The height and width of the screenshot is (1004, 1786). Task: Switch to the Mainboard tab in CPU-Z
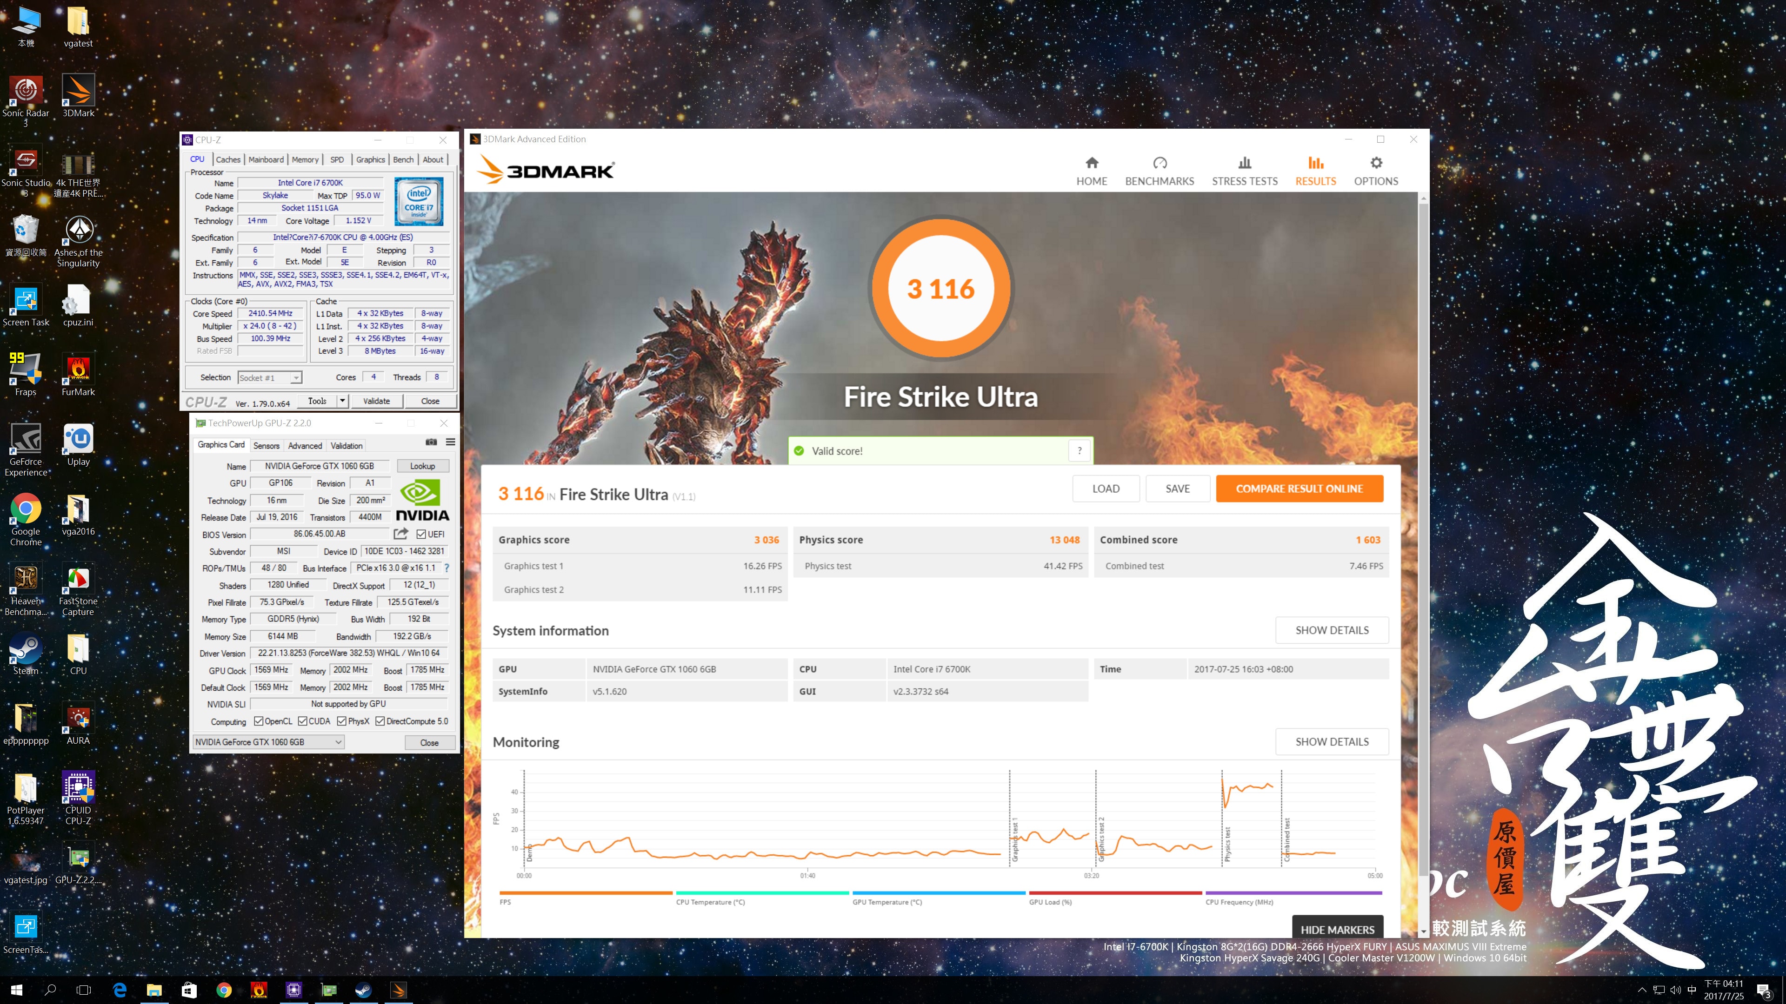pyautogui.click(x=266, y=159)
